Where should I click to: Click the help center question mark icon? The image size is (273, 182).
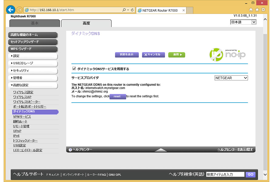(70, 150)
